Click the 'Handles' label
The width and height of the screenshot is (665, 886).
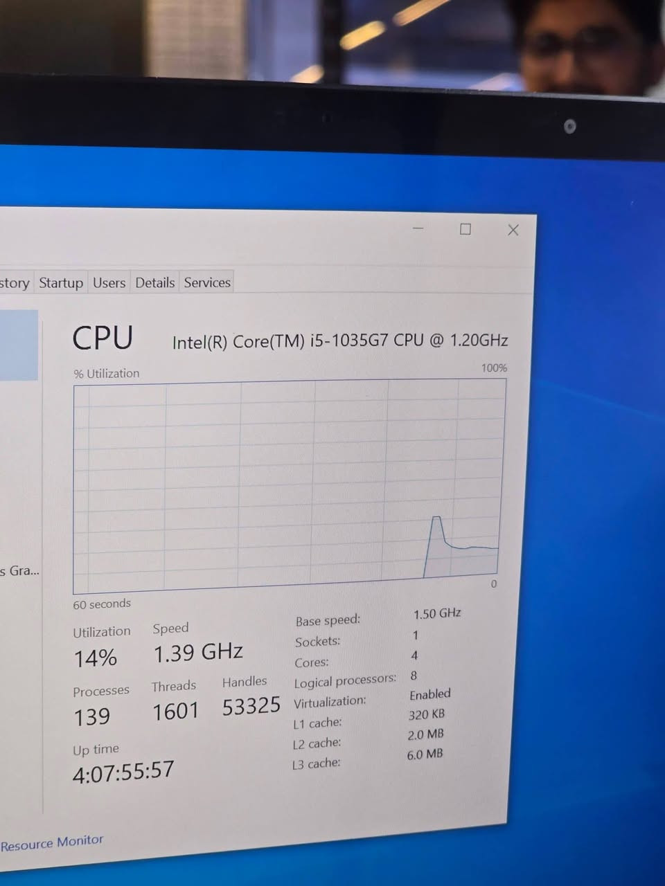(x=245, y=682)
